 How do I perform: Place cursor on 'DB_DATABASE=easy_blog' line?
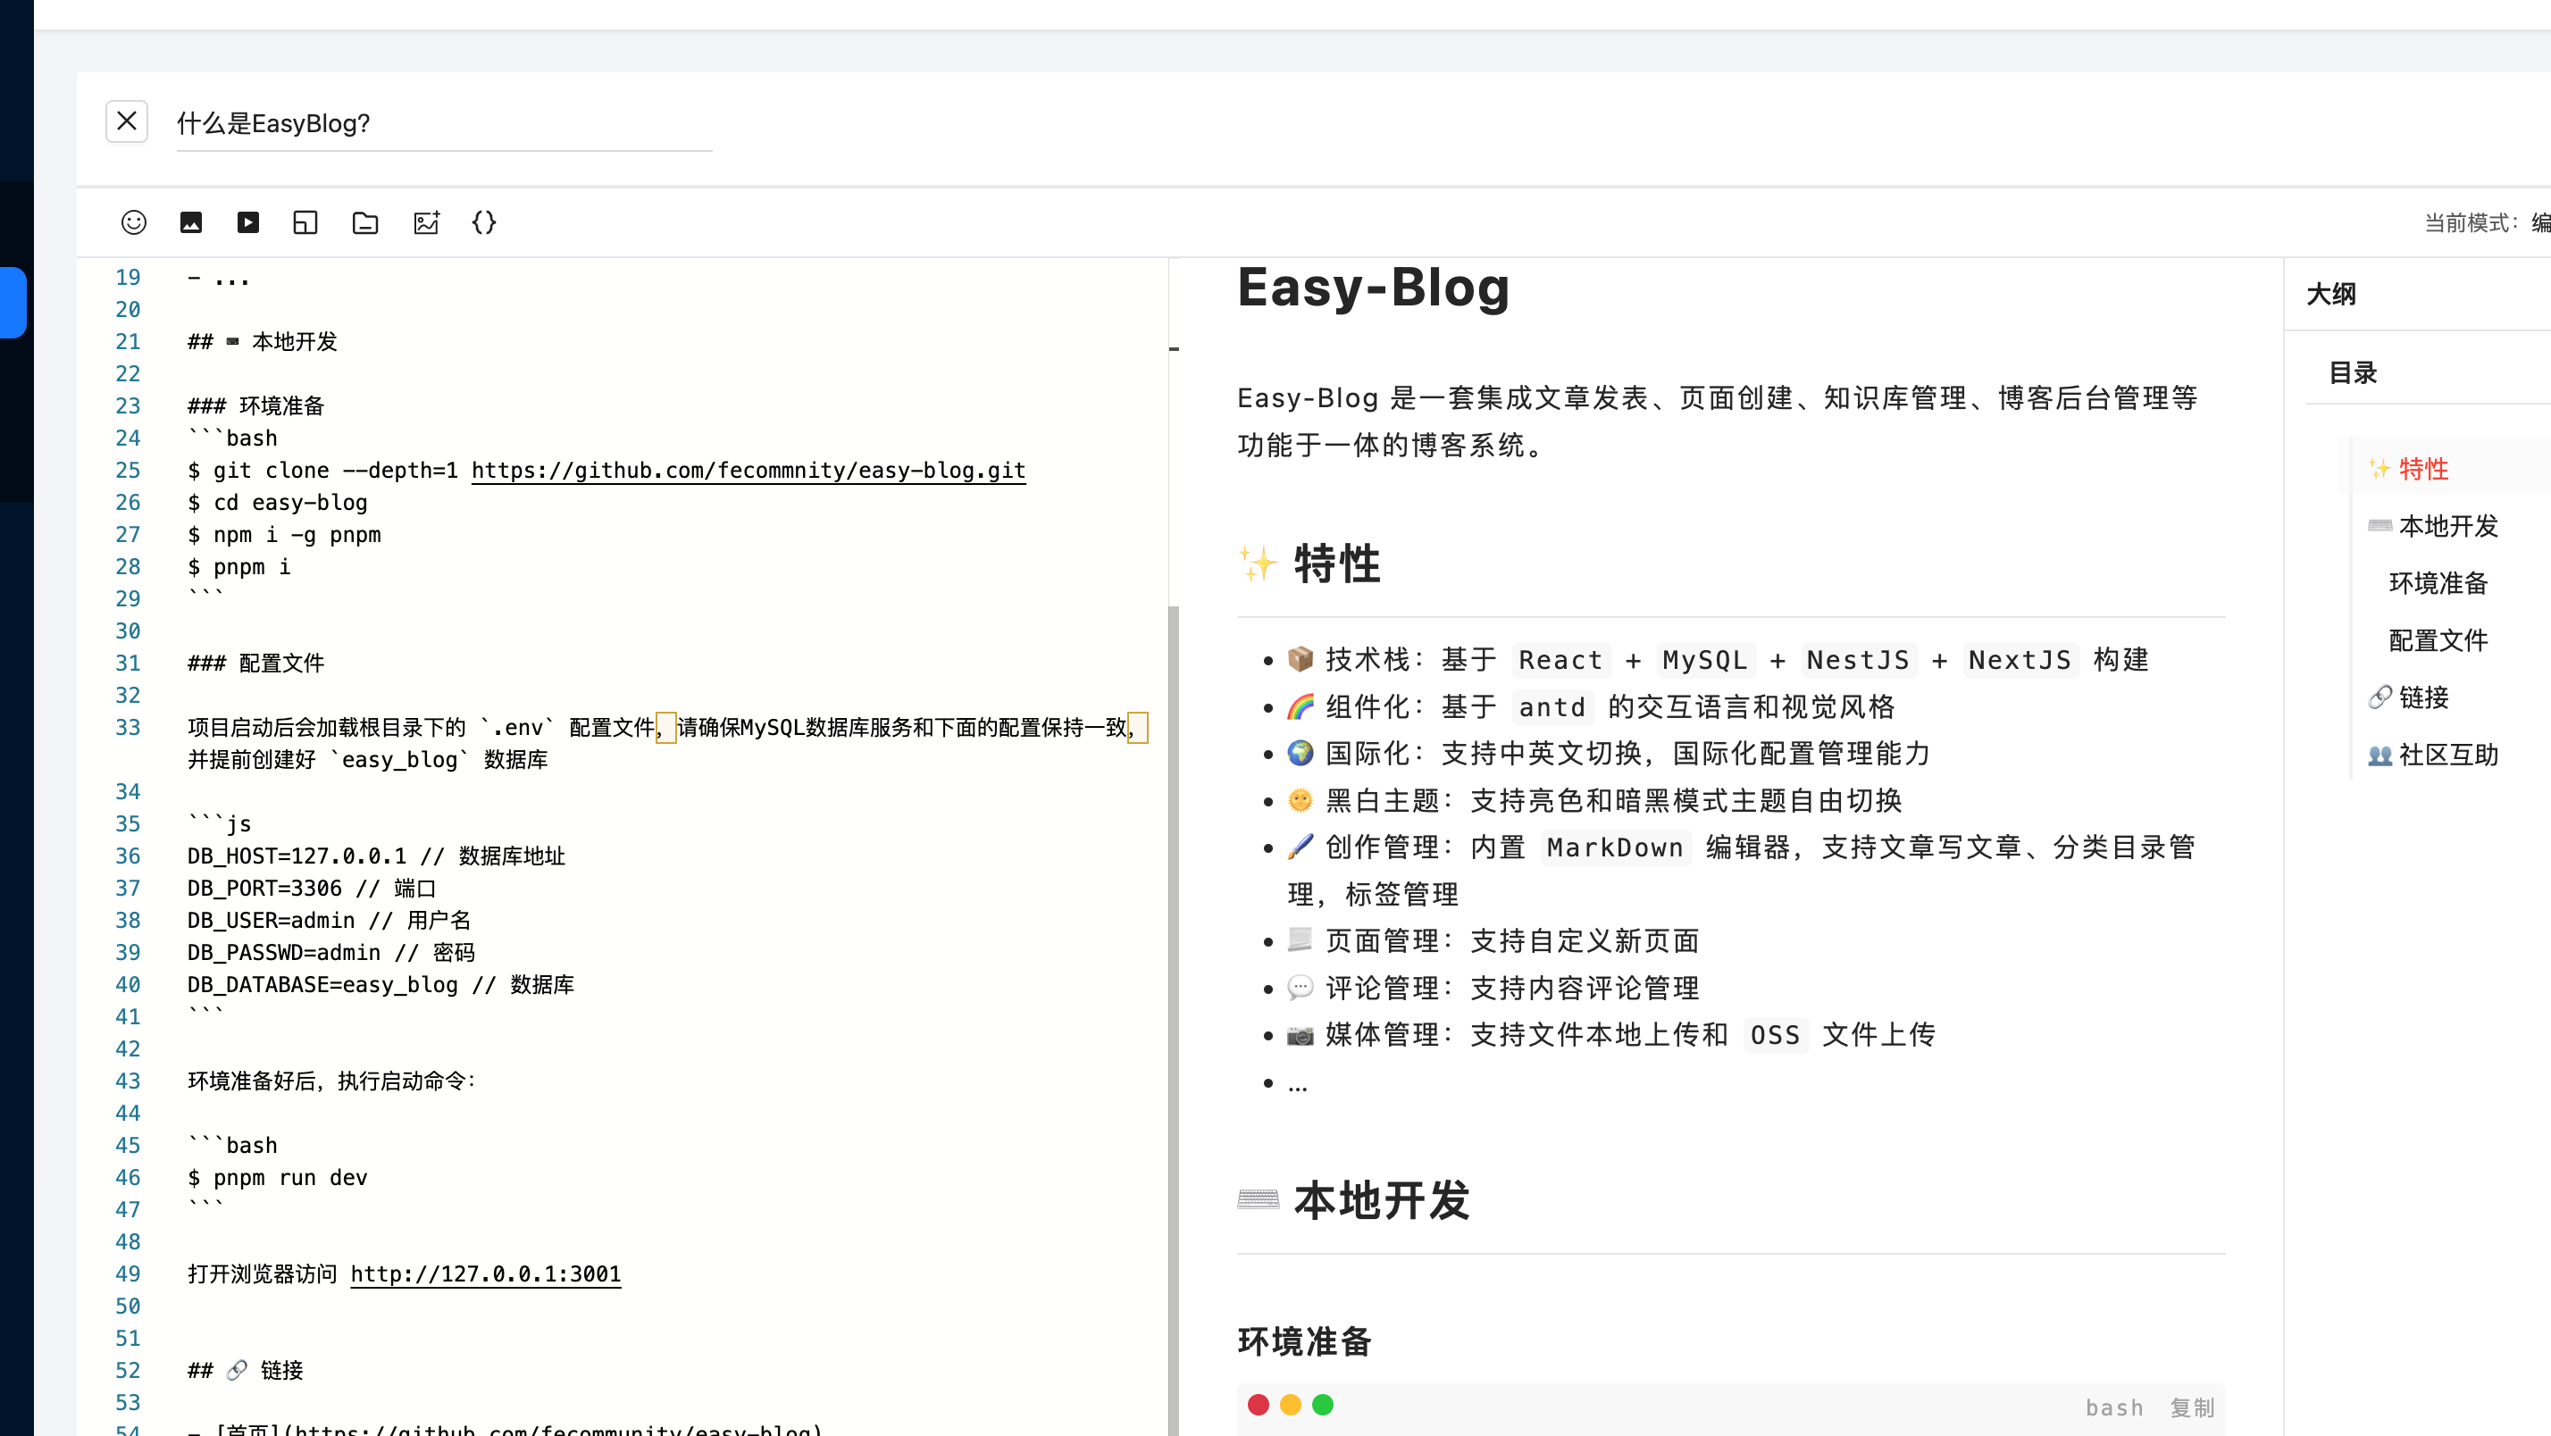(x=381, y=984)
